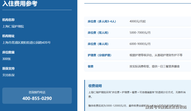Screen dimensions: 191x111
Task: Click the 床位费（多人间3-4人） row label
Action: [102, 21]
